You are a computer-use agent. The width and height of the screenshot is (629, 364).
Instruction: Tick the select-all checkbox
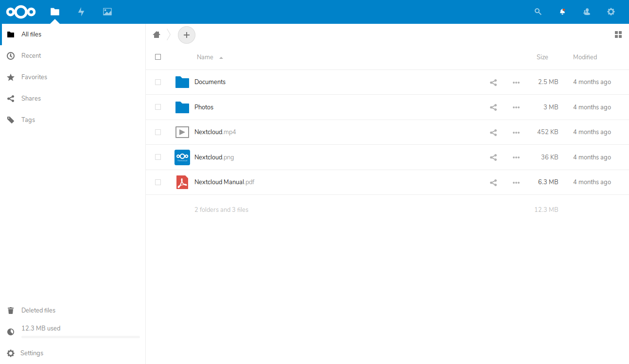(x=158, y=57)
